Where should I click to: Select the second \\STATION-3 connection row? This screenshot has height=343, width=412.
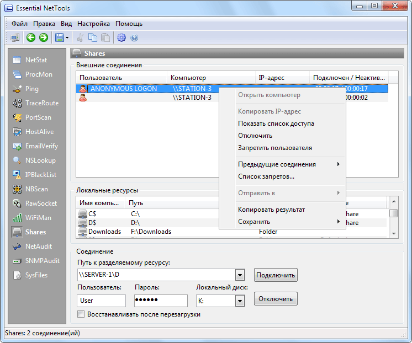232,98
